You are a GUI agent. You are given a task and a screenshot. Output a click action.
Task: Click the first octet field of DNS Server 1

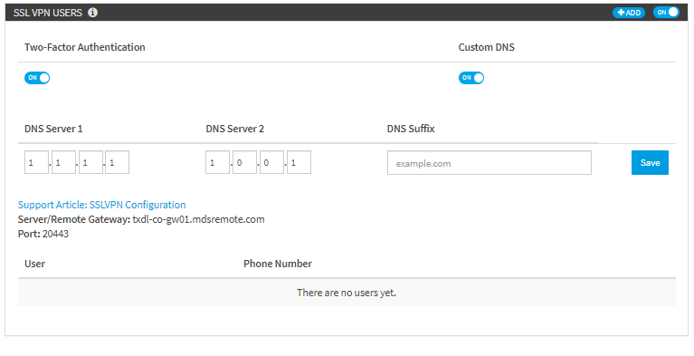(x=36, y=162)
